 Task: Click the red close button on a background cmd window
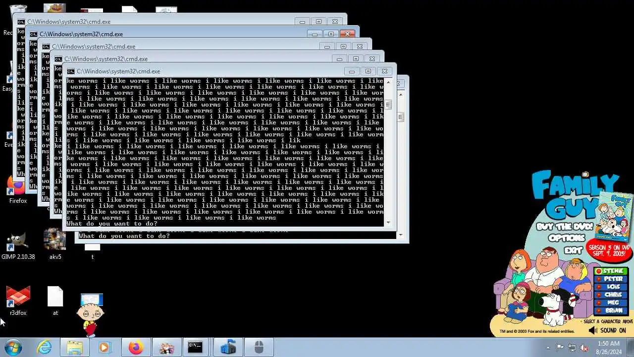[x=347, y=34]
